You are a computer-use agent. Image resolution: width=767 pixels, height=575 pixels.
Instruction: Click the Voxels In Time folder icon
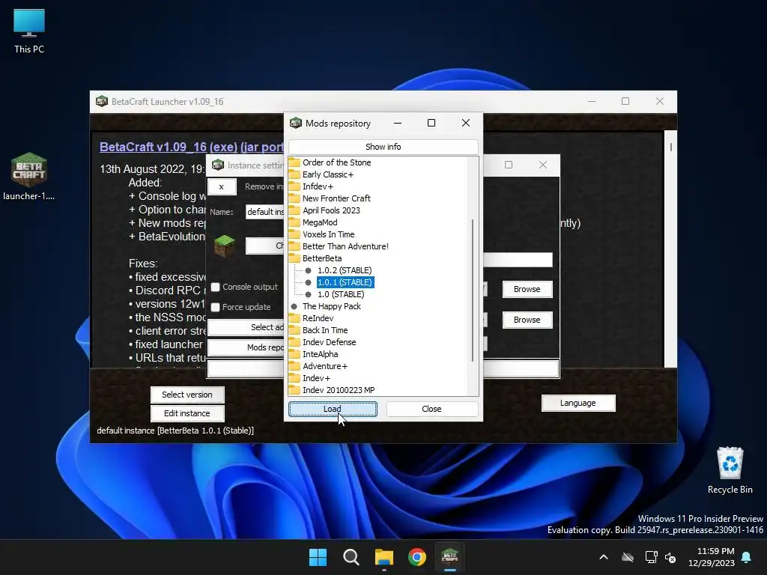pos(294,234)
